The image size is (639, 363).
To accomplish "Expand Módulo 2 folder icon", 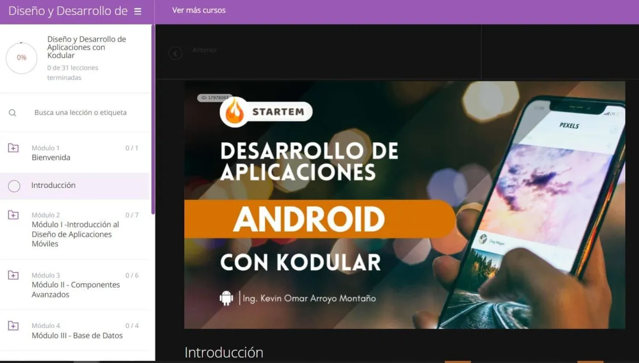I will point(13,215).
